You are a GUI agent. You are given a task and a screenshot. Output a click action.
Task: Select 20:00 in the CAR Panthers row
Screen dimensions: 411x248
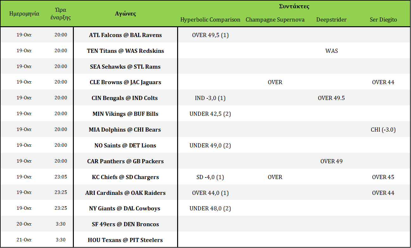(61, 161)
